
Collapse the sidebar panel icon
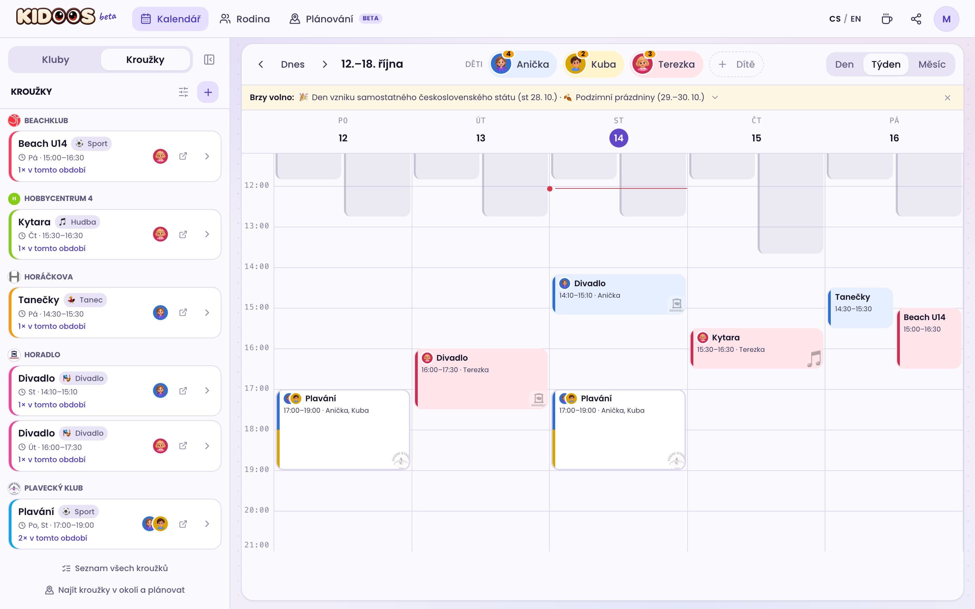(209, 60)
